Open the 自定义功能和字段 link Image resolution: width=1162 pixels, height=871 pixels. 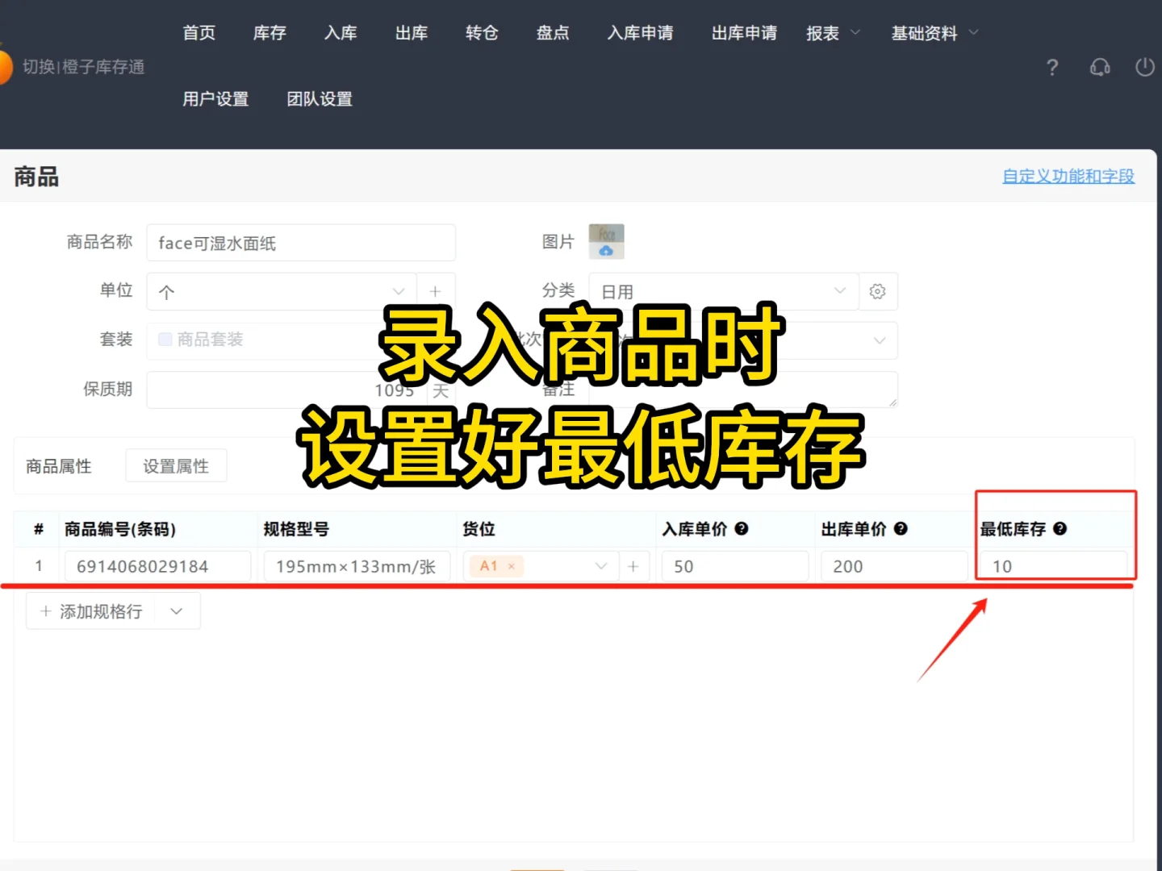tap(1068, 176)
